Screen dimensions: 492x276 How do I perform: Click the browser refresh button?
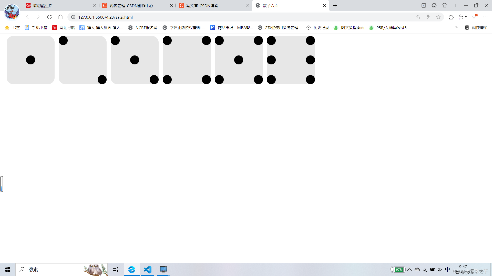[x=49, y=17]
